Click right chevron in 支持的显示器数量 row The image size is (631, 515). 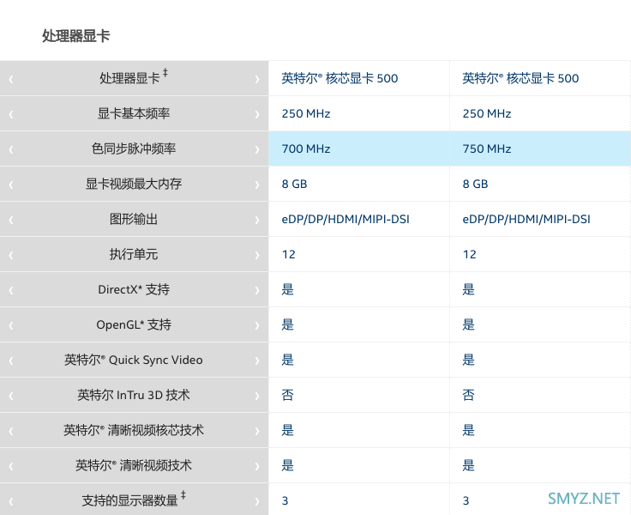tap(257, 501)
